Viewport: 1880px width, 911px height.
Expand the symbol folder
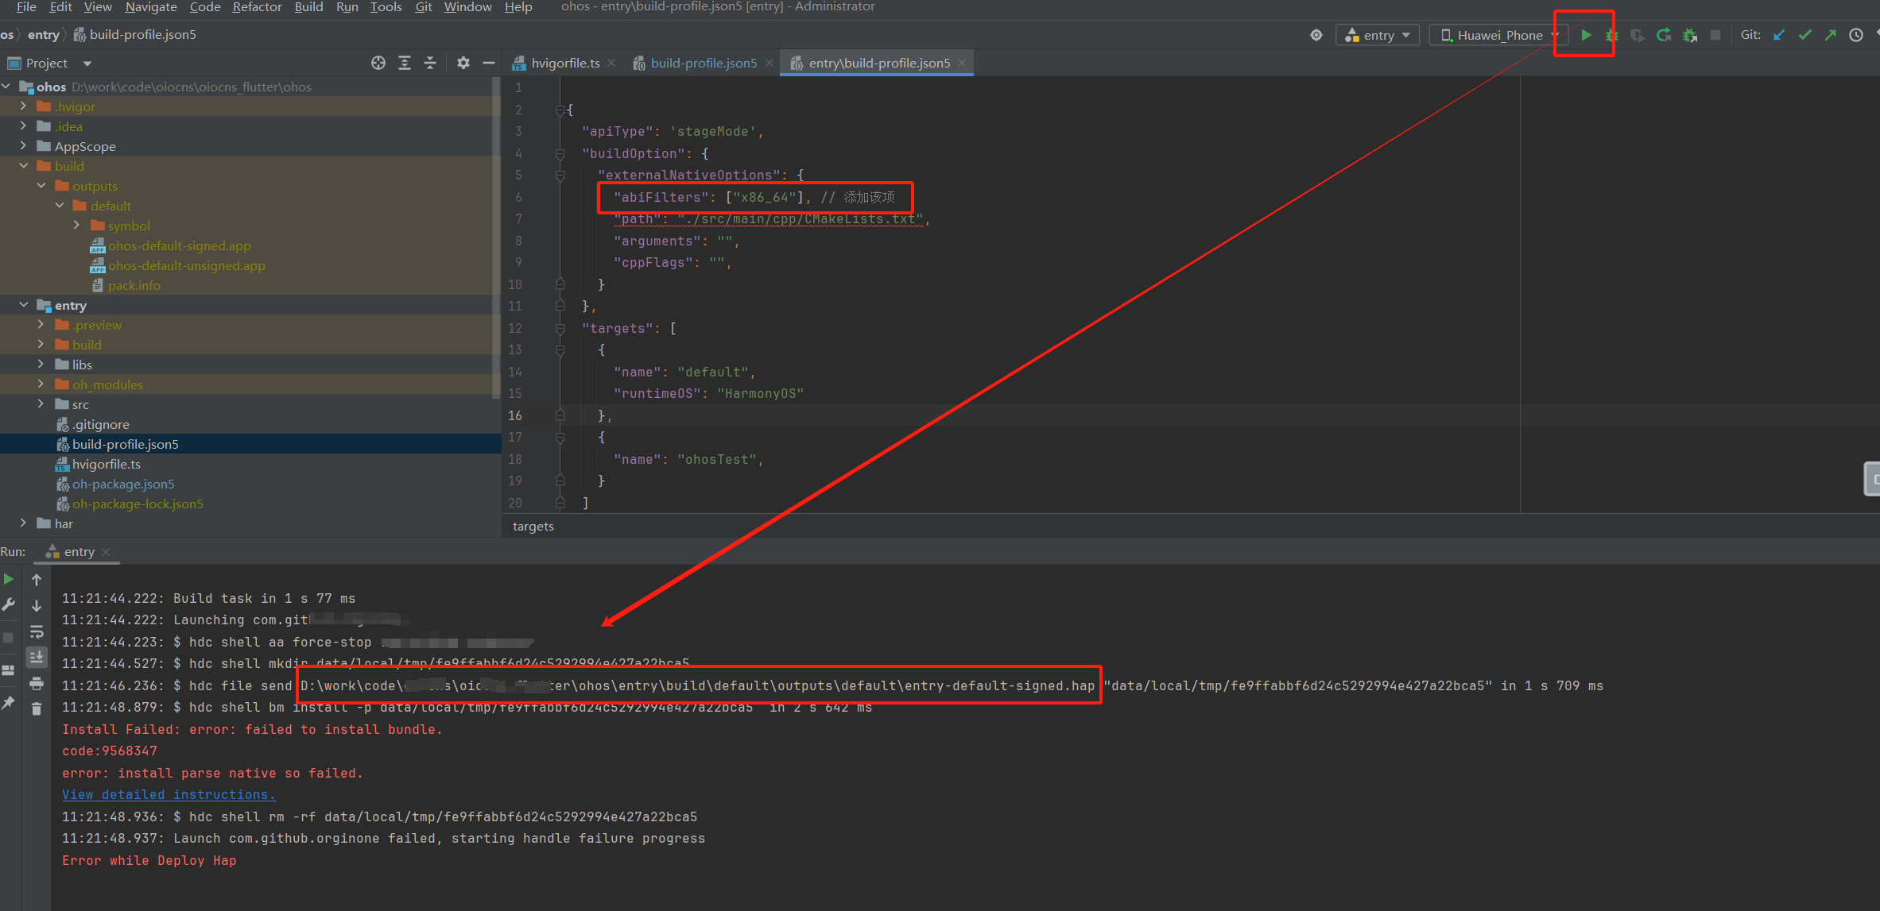76,226
